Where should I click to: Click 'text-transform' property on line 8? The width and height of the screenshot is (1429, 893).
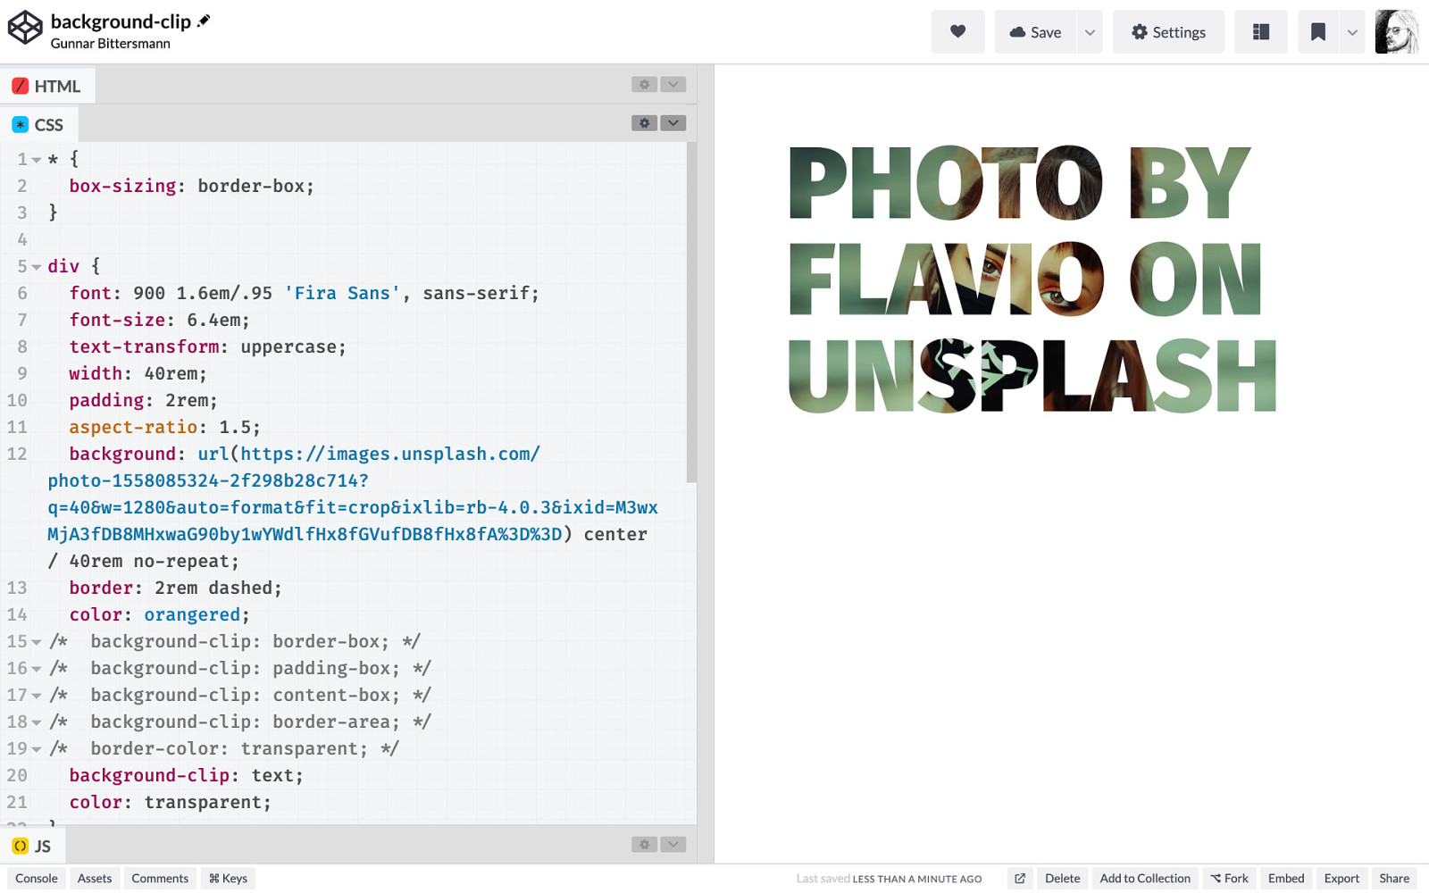[144, 346]
